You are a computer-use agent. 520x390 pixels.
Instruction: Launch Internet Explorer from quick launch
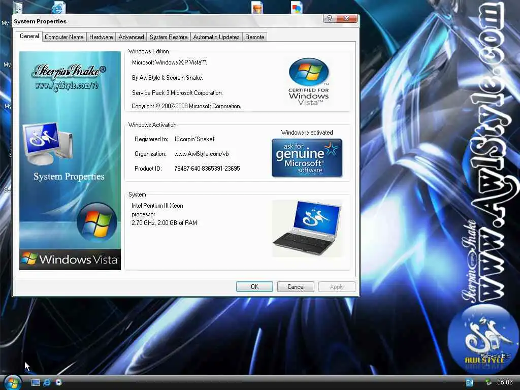pos(47,382)
